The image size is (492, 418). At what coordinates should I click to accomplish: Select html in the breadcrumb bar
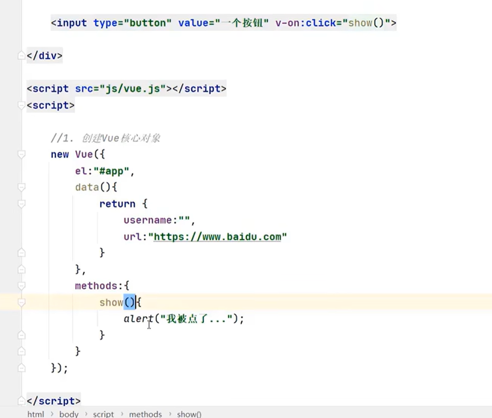(x=36, y=414)
